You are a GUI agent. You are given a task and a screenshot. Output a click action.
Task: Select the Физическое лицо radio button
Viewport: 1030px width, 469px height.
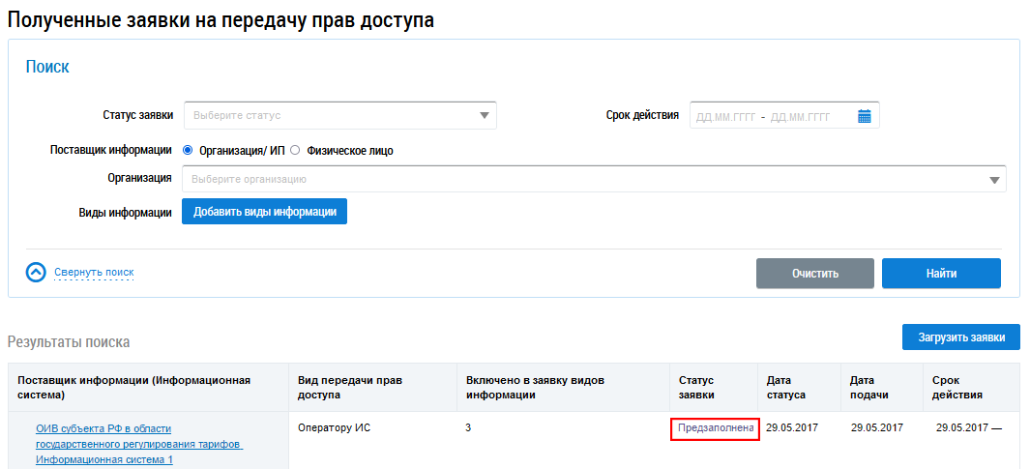[296, 151]
